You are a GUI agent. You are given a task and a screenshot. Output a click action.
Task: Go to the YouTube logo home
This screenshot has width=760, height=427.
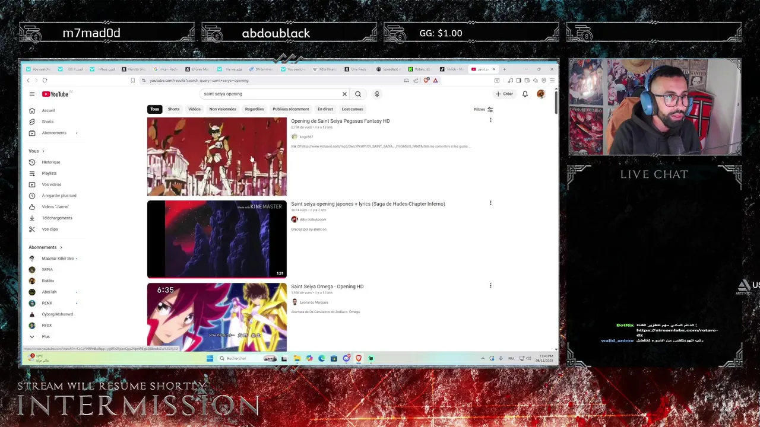55,94
